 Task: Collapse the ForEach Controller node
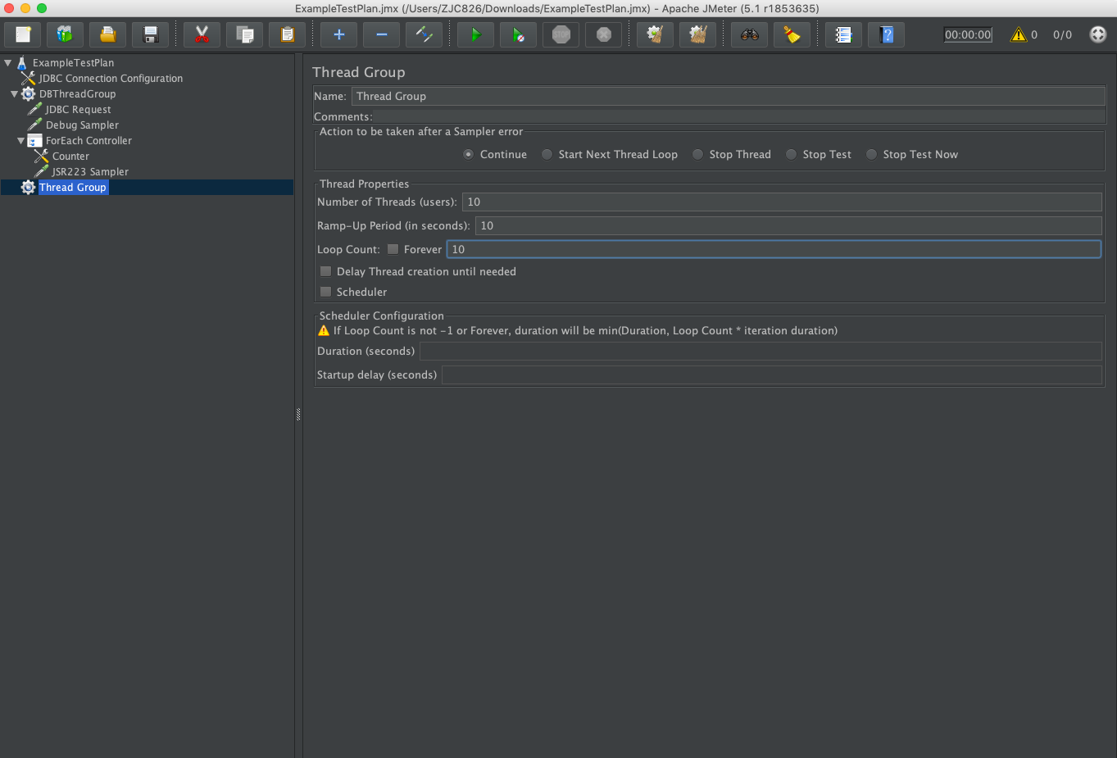tap(20, 141)
